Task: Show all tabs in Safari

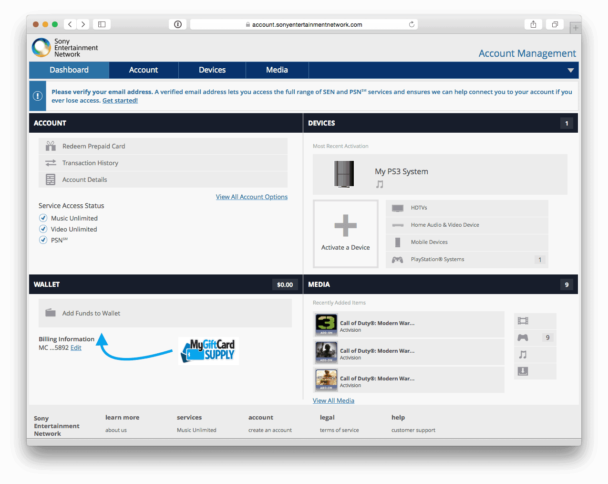Action: 555,24
